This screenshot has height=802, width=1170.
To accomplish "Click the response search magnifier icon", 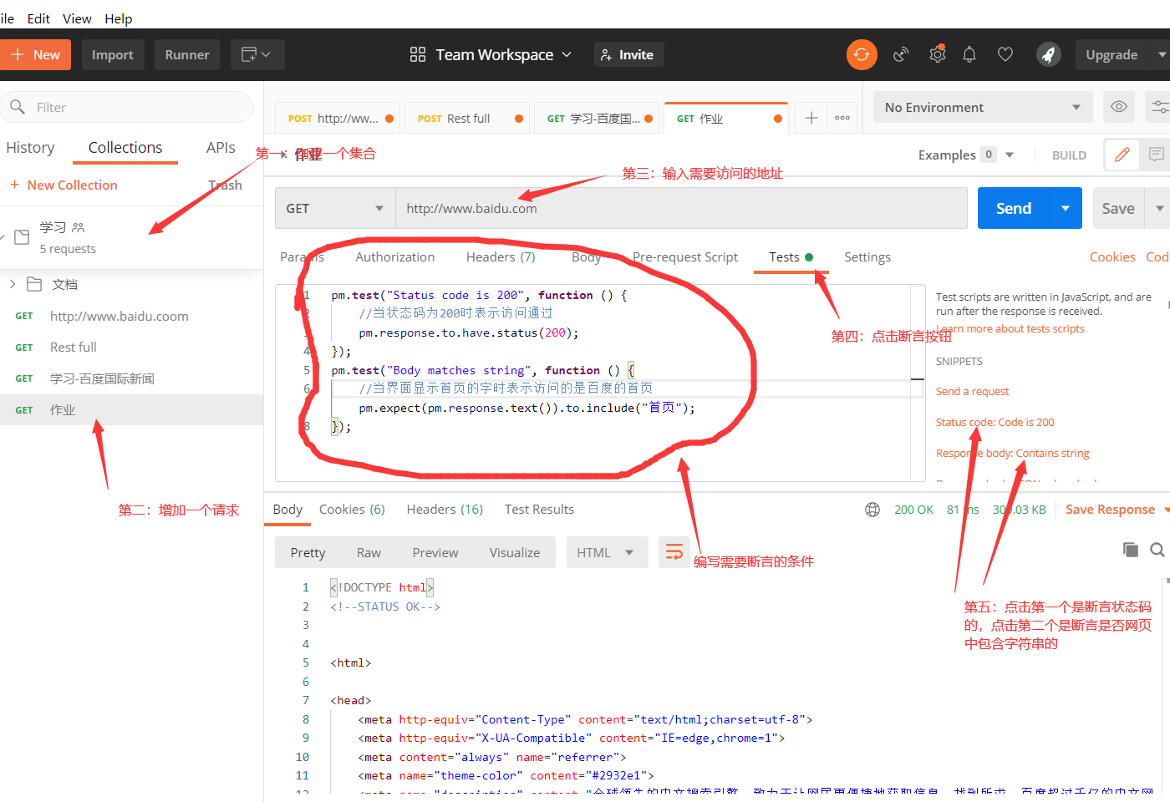I will [1157, 549].
